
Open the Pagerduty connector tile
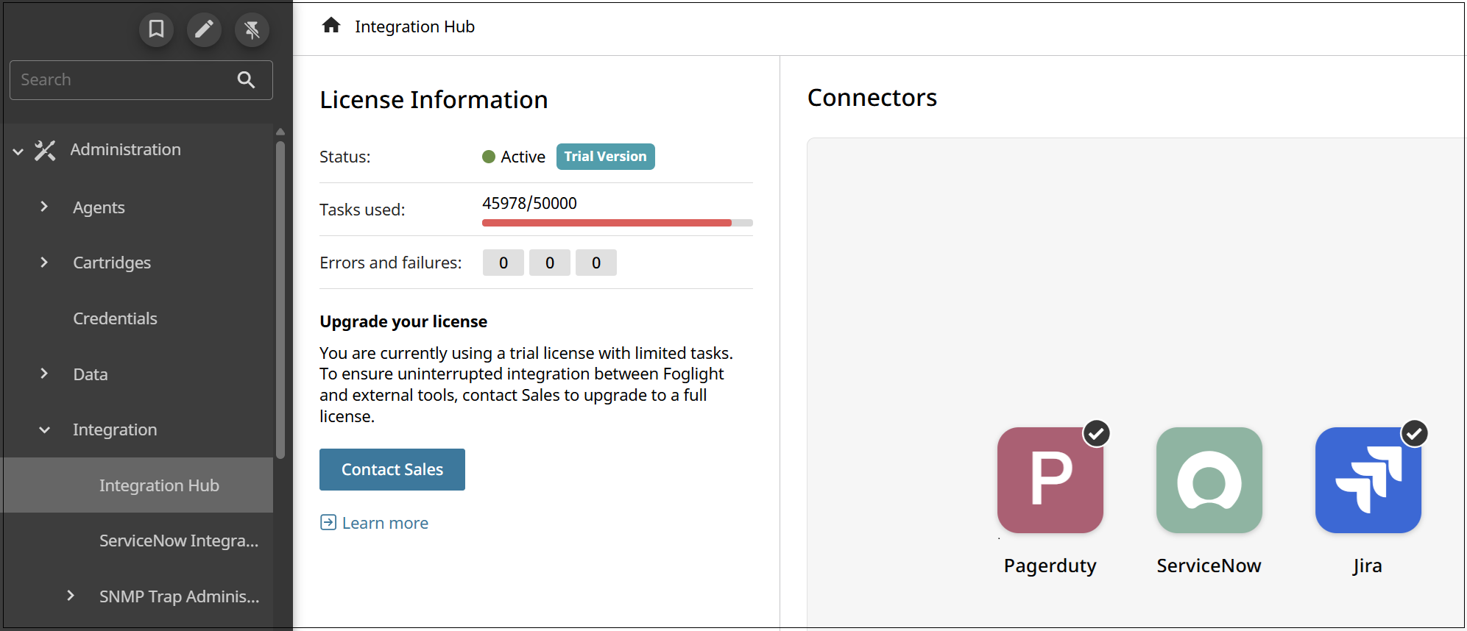(x=1050, y=480)
